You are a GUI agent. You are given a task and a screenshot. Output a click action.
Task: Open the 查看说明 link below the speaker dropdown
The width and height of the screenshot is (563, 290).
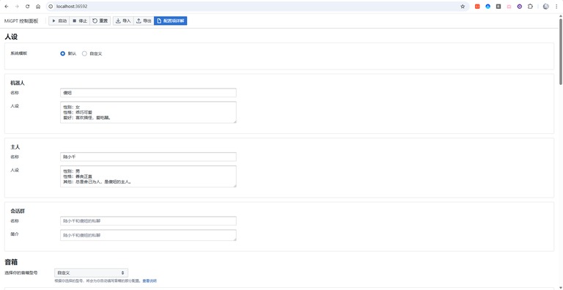point(150,280)
